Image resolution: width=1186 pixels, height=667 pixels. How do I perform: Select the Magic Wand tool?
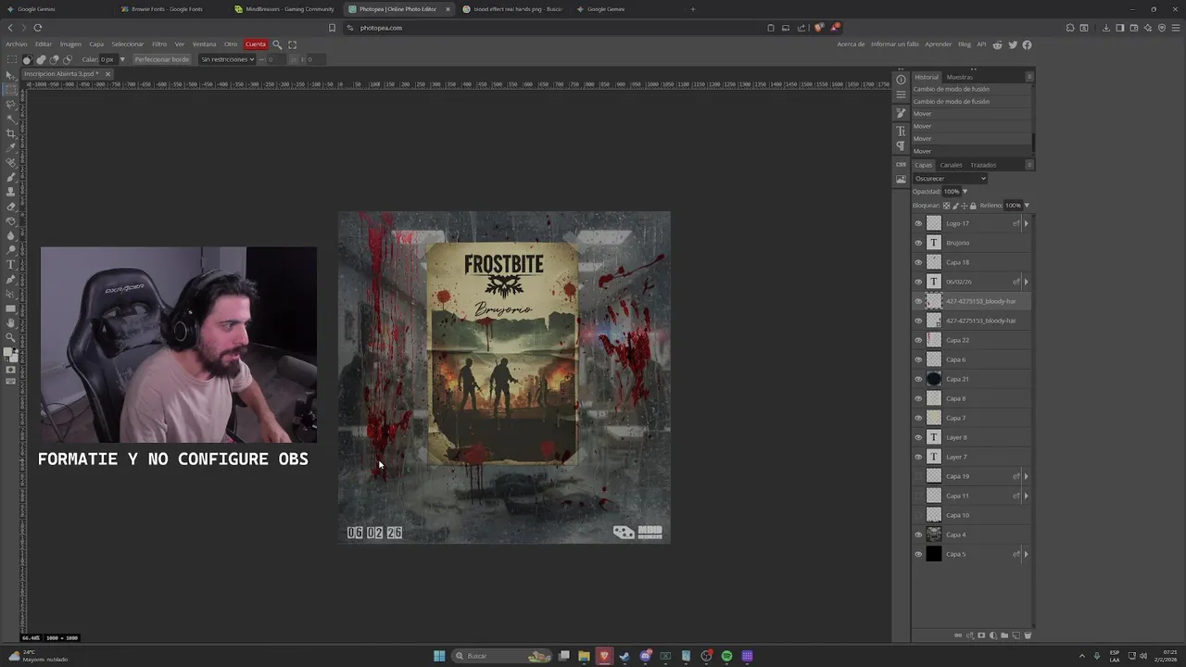[11, 119]
